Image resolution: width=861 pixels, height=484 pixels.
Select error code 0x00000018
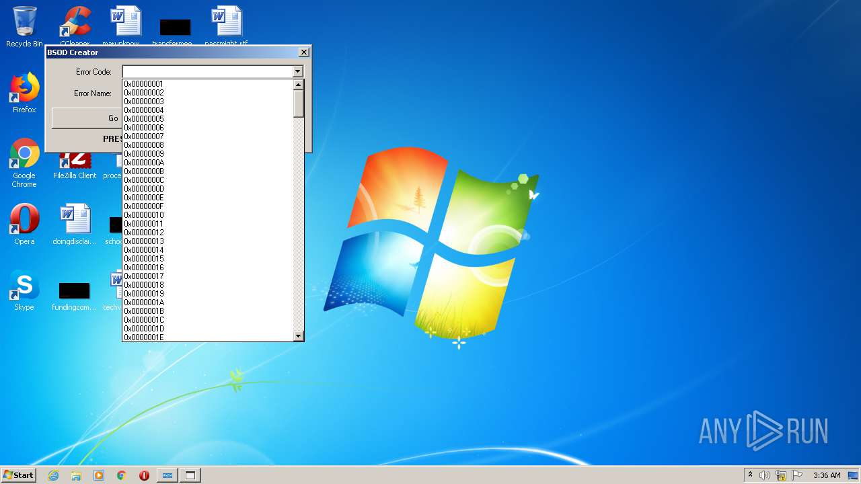[x=209, y=285]
